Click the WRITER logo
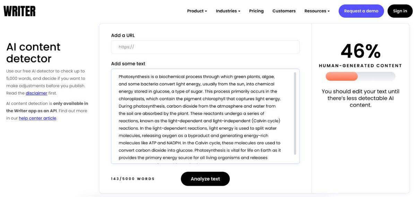Image resolution: width=416 pixels, height=197 pixels. pyautogui.click(x=19, y=11)
